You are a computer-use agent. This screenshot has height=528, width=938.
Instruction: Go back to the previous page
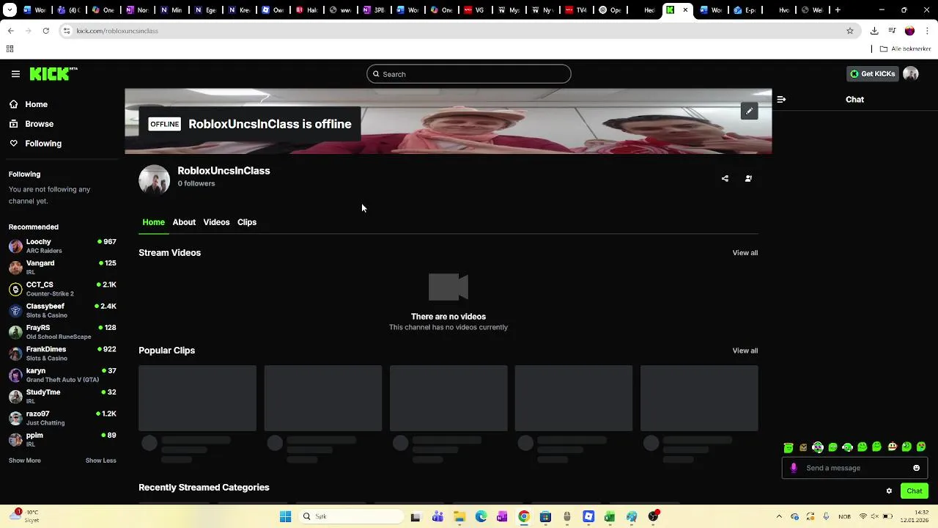[10, 31]
